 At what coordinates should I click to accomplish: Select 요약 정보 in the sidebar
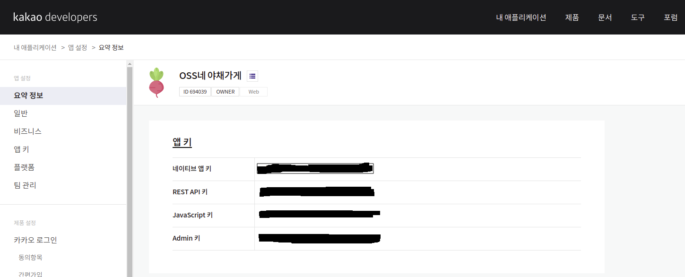pos(63,95)
